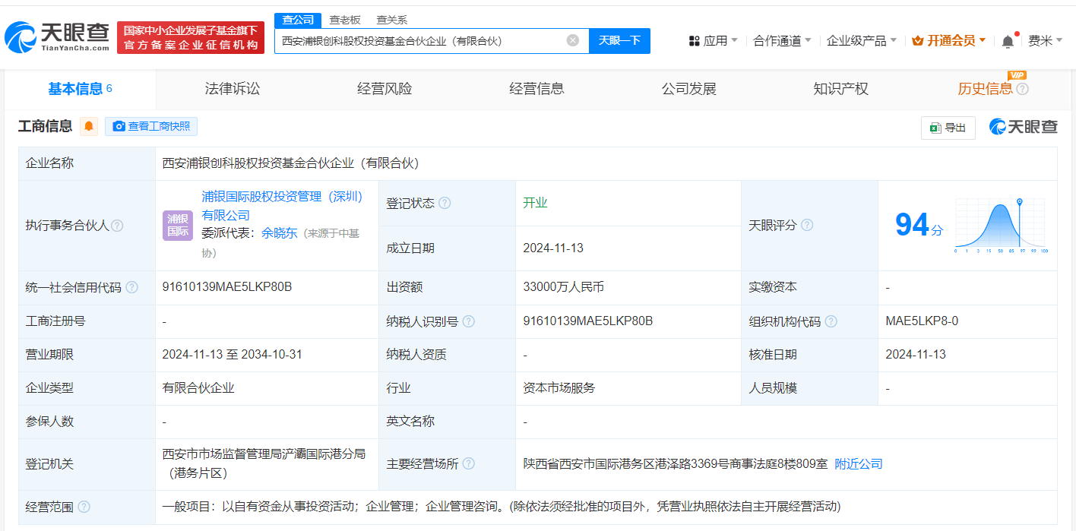Click the orange alert bell beside 工商信息

click(x=89, y=126)
